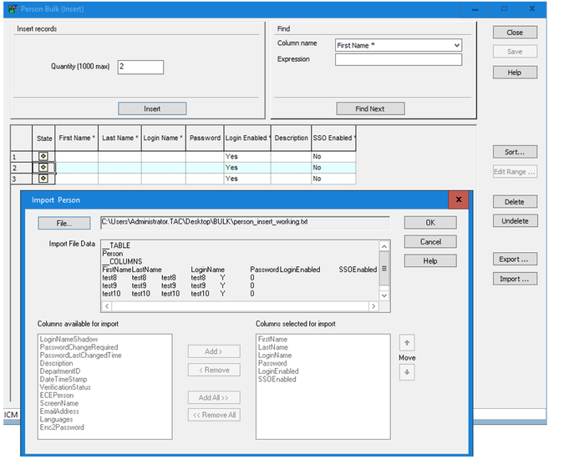
Task: Select SSOEnabled in selected columns list
Action: click(277, 379)
